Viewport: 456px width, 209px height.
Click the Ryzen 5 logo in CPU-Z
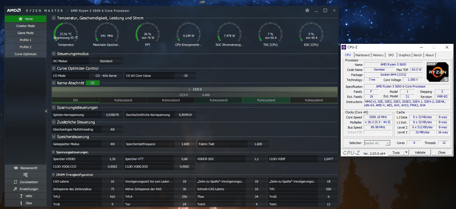click(x=437, y=72)
